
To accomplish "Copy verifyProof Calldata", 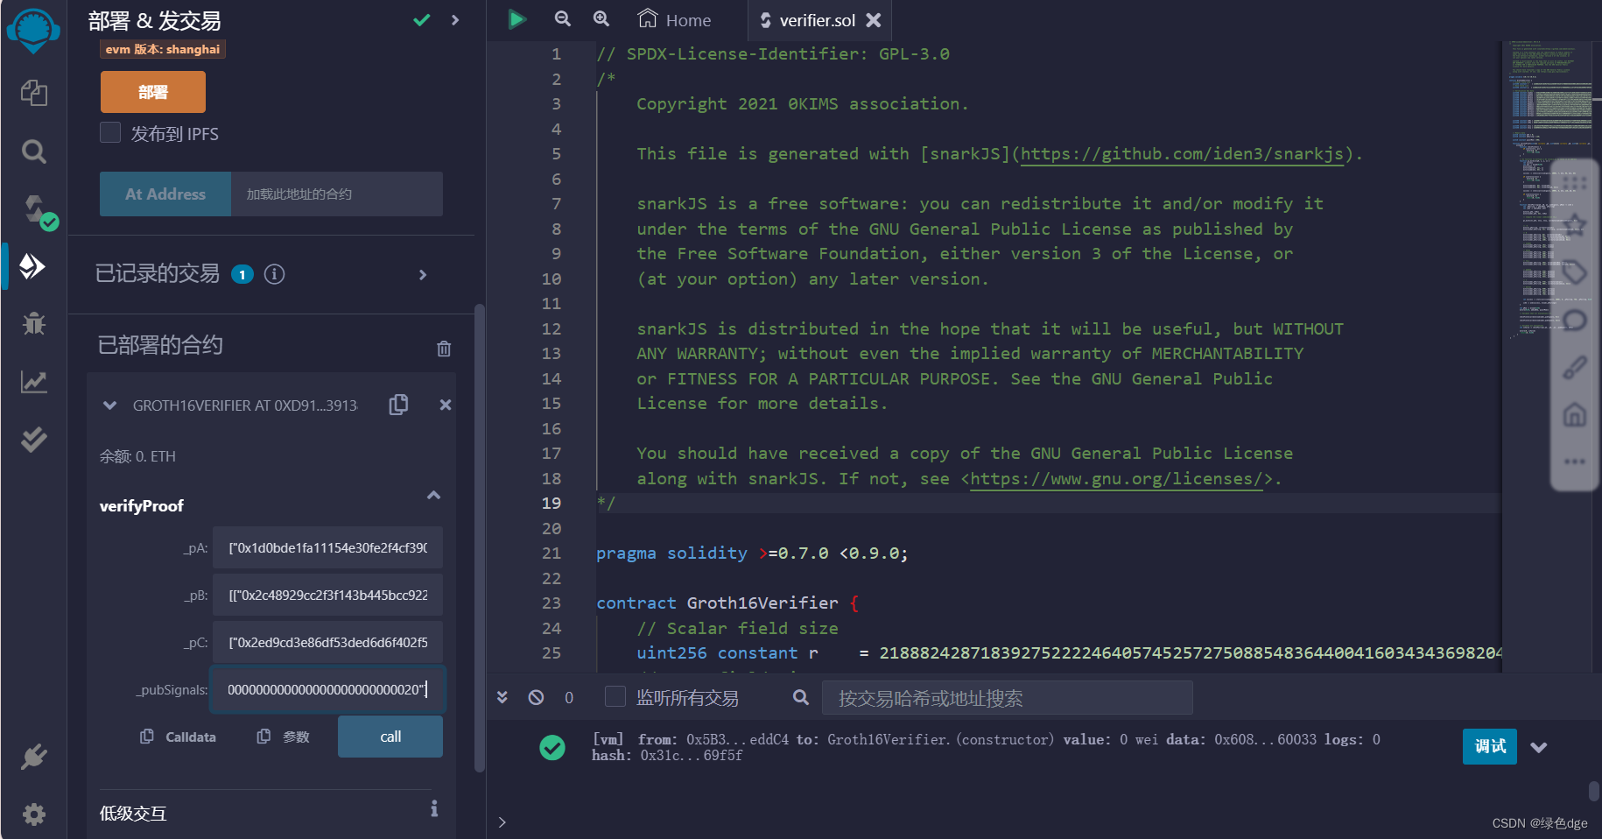I will tap(179, 737).
